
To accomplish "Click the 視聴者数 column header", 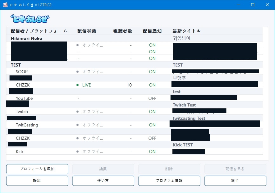I will [123, 31].
